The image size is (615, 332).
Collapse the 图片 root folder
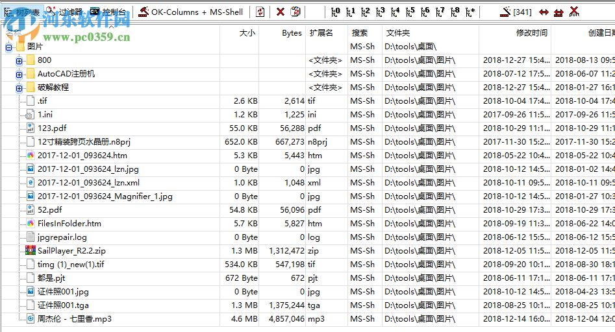pyautogui.click(x=8, y=47)
